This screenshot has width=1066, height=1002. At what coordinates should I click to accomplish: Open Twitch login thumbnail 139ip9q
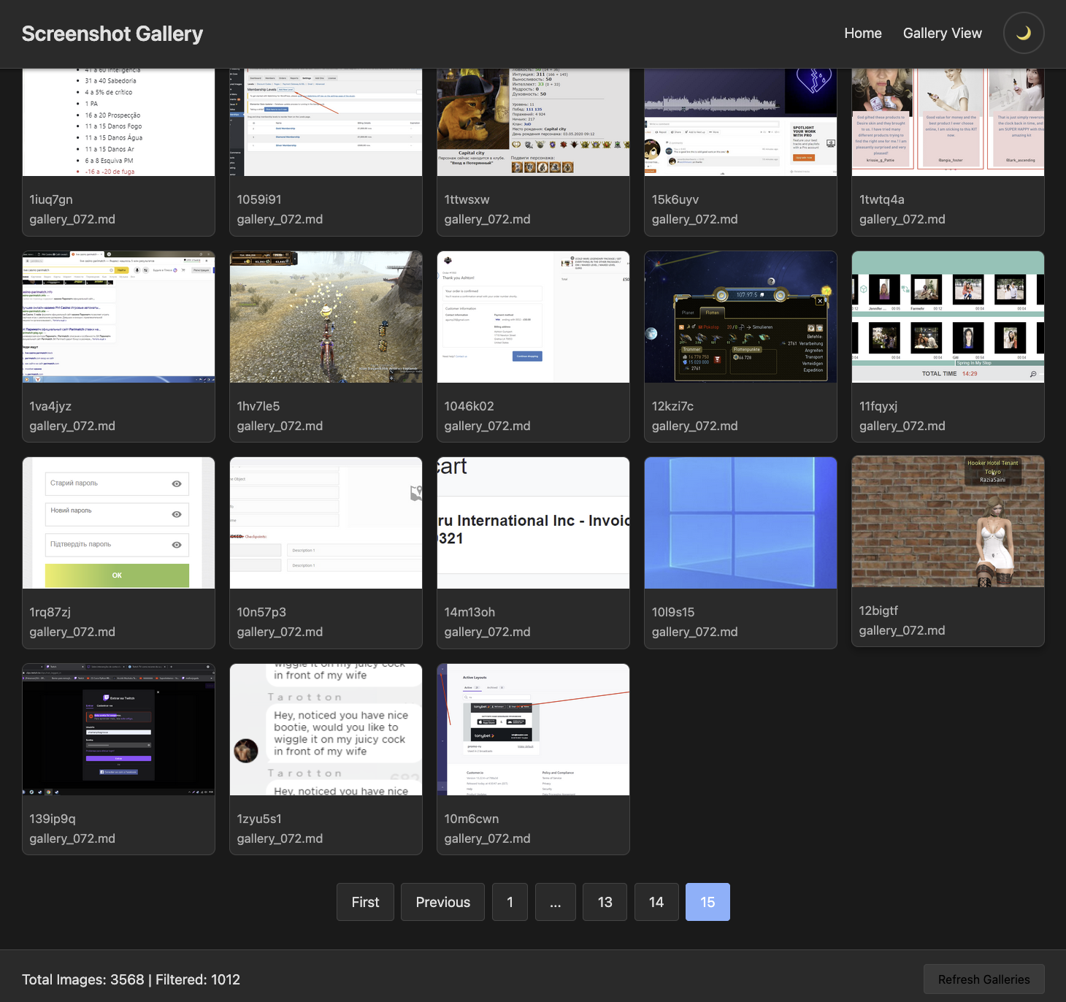click(x=118, y=730)
